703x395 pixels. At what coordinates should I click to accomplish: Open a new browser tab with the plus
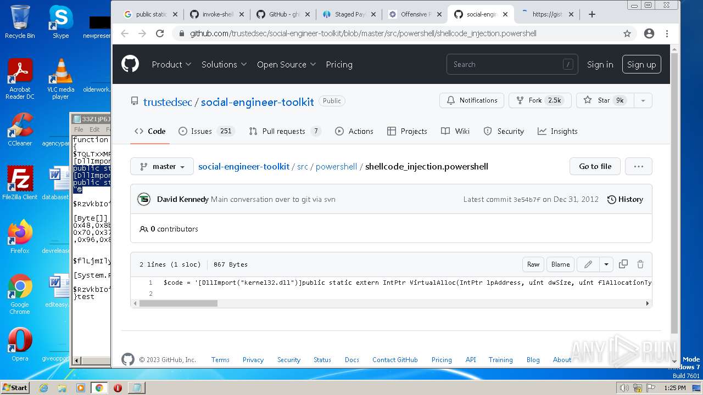point(592,14)
